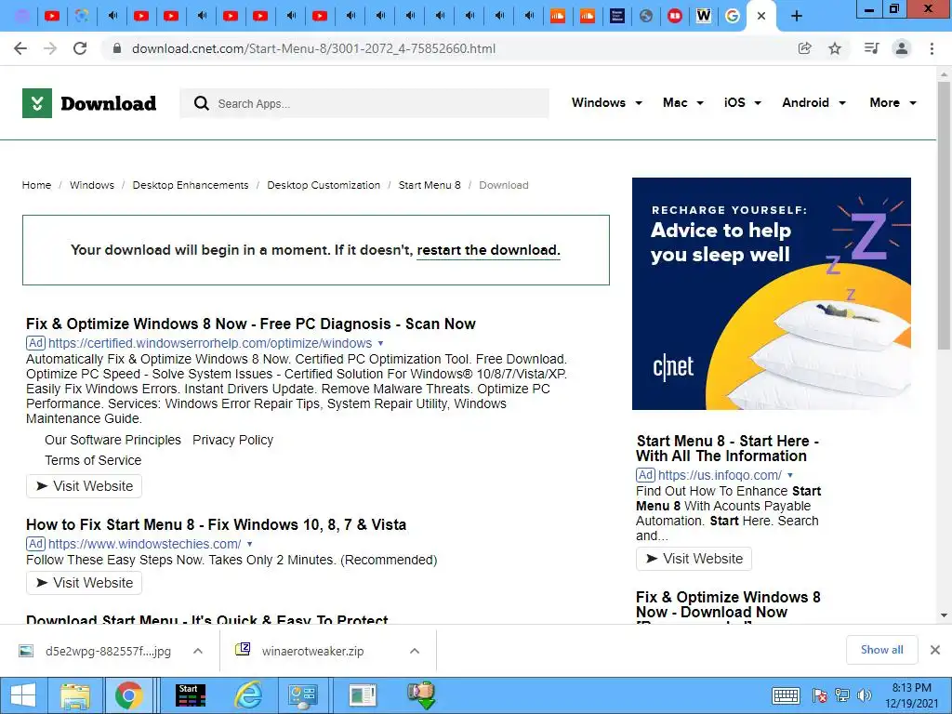Open a new browser tab
The image size is (952, 714).
pyautogui.click(x=797, y=17)
